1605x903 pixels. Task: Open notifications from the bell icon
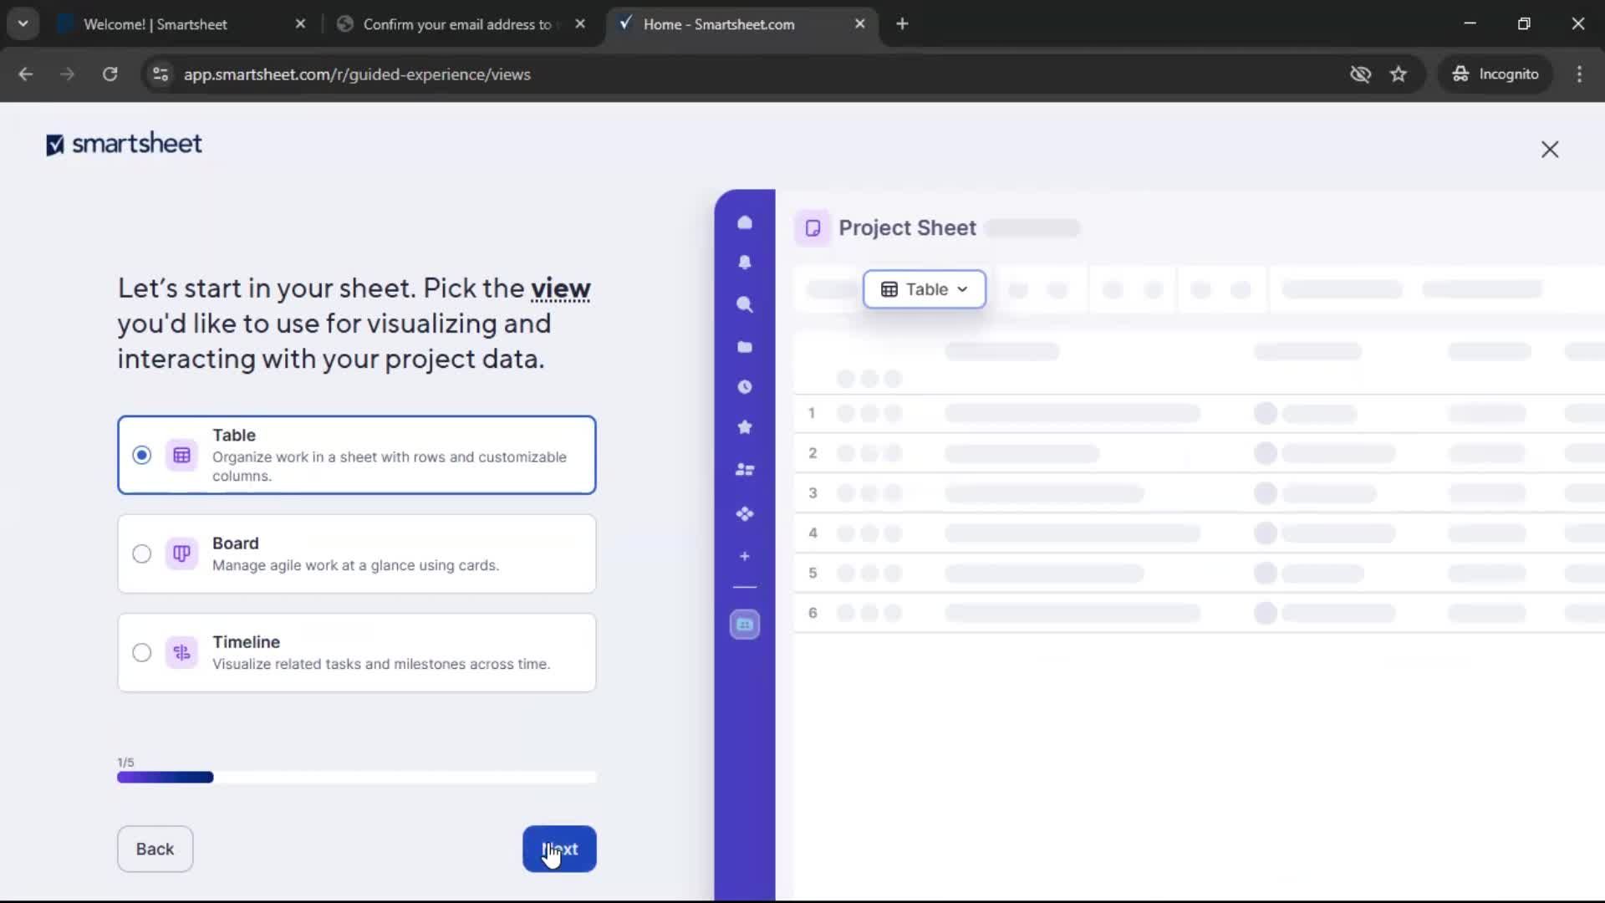click(745, 263)
